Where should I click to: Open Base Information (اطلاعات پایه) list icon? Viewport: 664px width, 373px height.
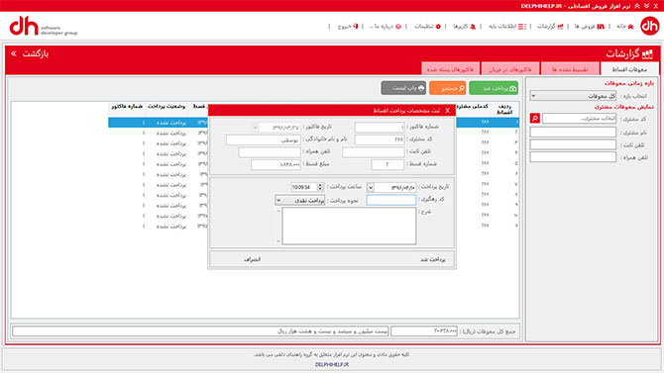tap(522, 27)
